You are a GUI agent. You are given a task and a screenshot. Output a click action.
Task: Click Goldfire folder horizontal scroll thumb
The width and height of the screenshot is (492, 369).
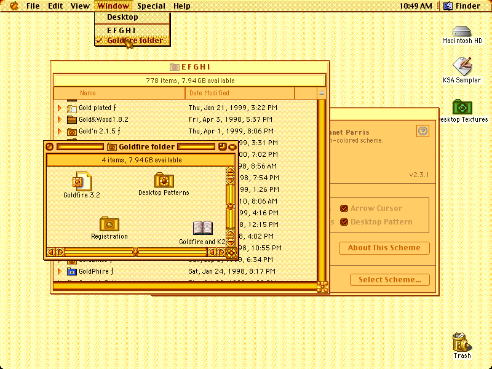(135, 252)
